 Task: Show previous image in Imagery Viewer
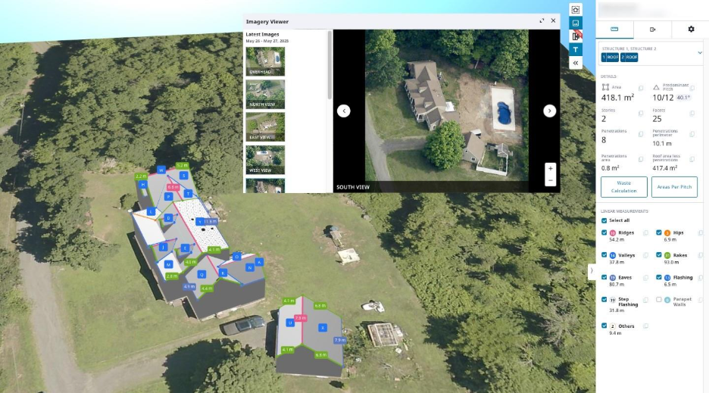344,111
